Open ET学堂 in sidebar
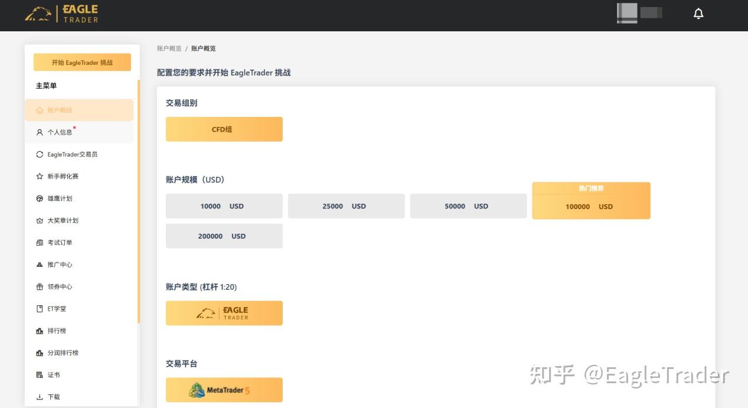Viewport: 748px width, 408px height. tap(79, 309)
